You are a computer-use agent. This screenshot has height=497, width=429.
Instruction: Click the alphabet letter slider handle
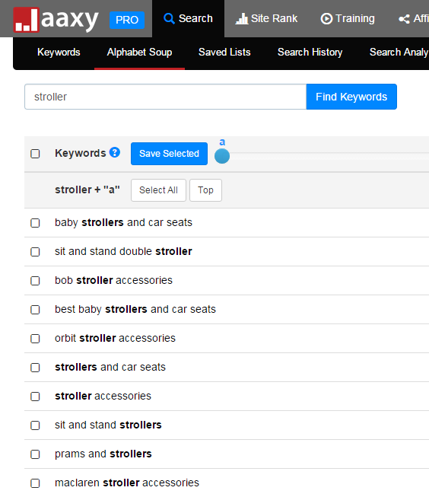click(x=222, y=156)
